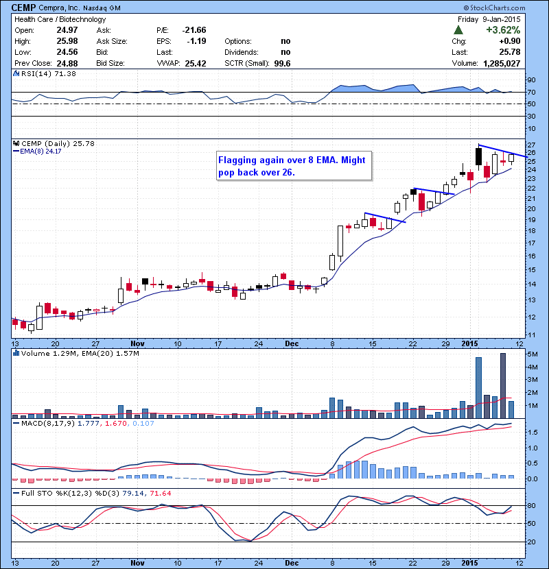Click the RSI indicator panel icon

tap(16, 73)
